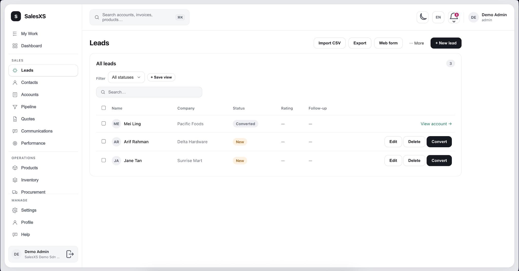
Task: Click Communications chat icon
Action: (15, 131)
